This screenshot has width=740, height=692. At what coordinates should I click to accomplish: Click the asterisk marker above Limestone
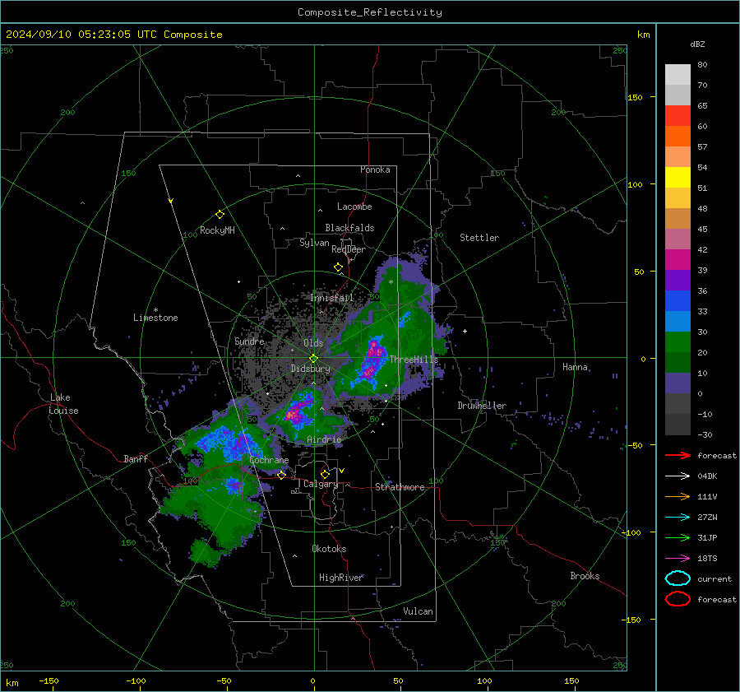pos(155,310)
